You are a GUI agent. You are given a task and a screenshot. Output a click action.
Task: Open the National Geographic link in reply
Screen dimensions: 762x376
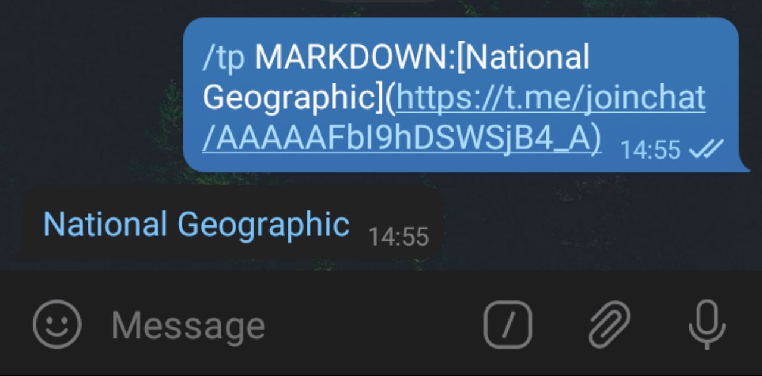[x=196, y=225]
